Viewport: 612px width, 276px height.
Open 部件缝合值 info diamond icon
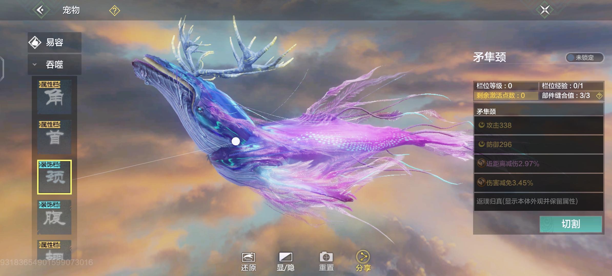599,96
